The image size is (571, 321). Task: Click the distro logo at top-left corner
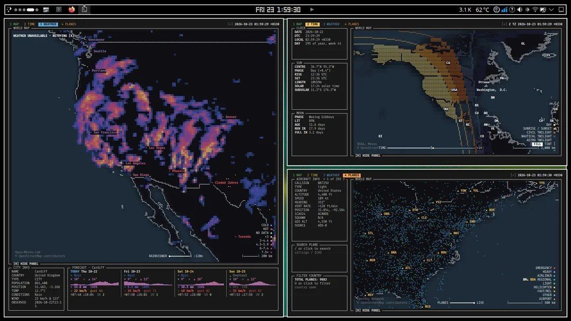coord(9,10)
